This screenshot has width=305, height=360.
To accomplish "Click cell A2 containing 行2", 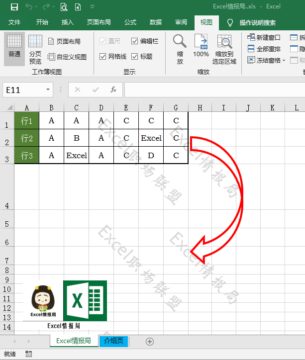I will (27, 138).
